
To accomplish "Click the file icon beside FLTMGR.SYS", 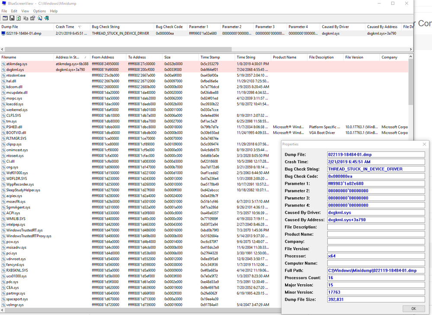I will click(x=3, y=138).
